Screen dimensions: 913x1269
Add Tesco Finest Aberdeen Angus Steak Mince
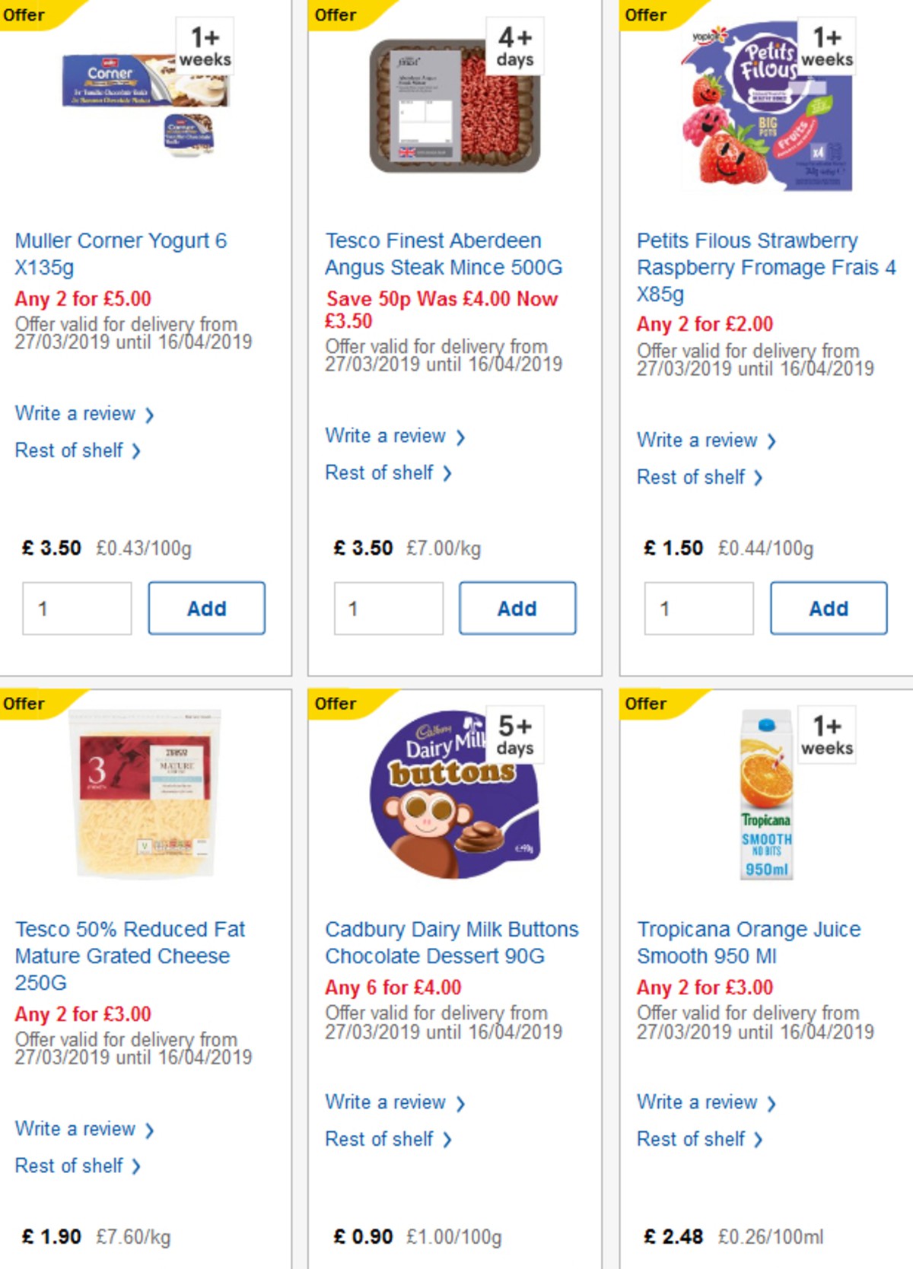[517, 608]
